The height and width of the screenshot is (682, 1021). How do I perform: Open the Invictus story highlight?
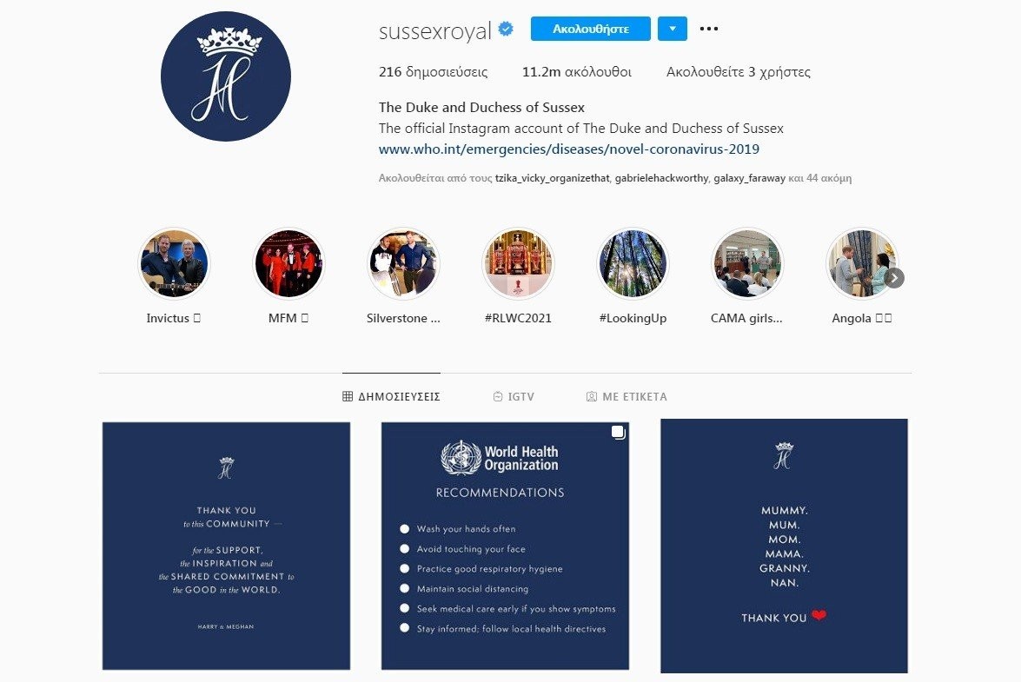point(174,263)
